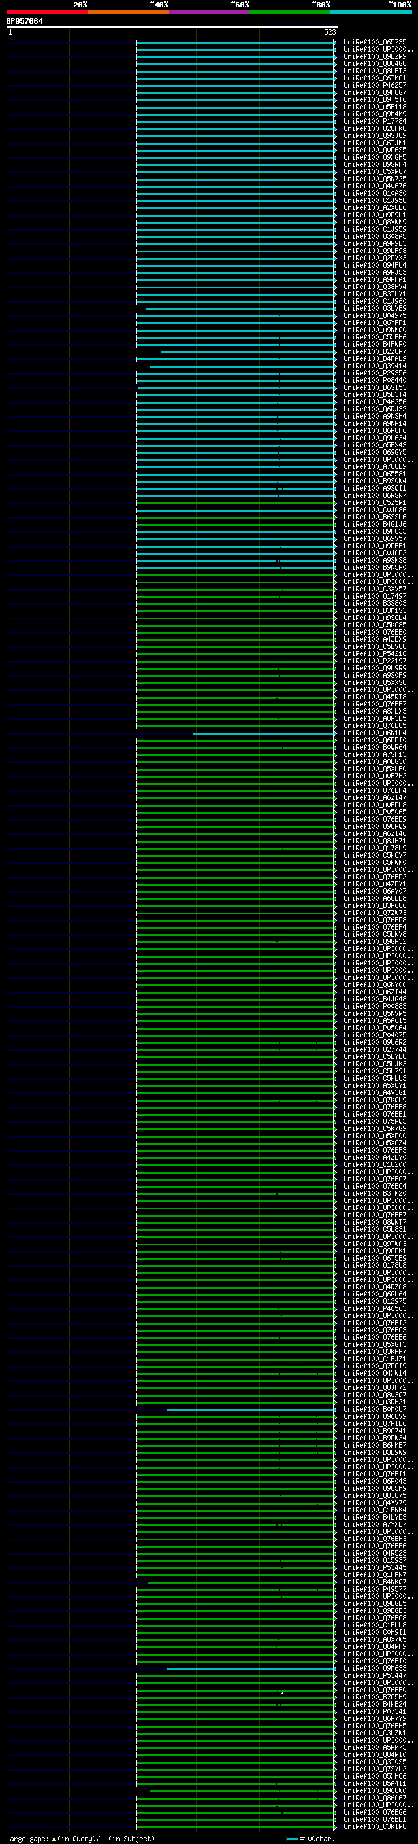
Task: Select the UniRef100_Q9XGH5 entry
Action: pos(375,158)
